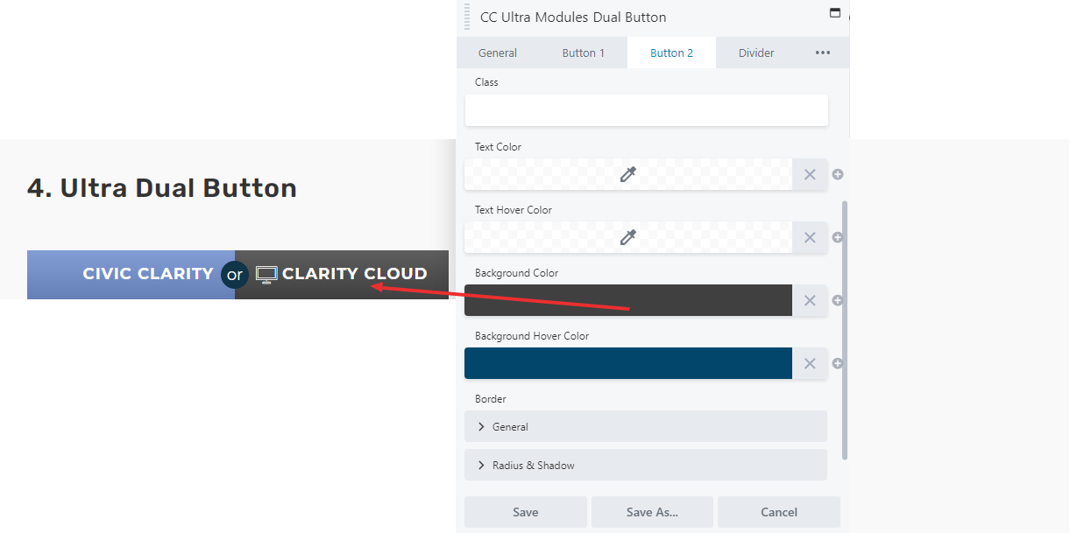The image size is (1070, 533).
Task: Expand the General border section
Action: pos(646,426)
